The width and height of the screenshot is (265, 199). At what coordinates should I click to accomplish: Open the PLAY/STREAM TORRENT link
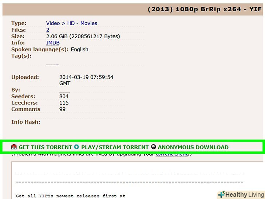coord(115,147)
